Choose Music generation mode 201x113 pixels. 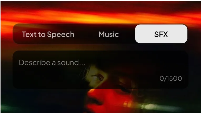[109, 34]
